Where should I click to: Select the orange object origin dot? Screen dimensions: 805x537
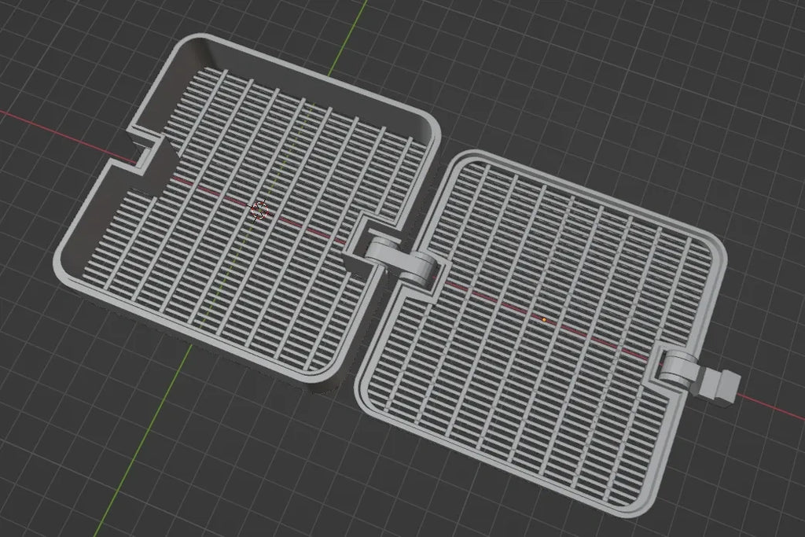click(x=545, y=320)
